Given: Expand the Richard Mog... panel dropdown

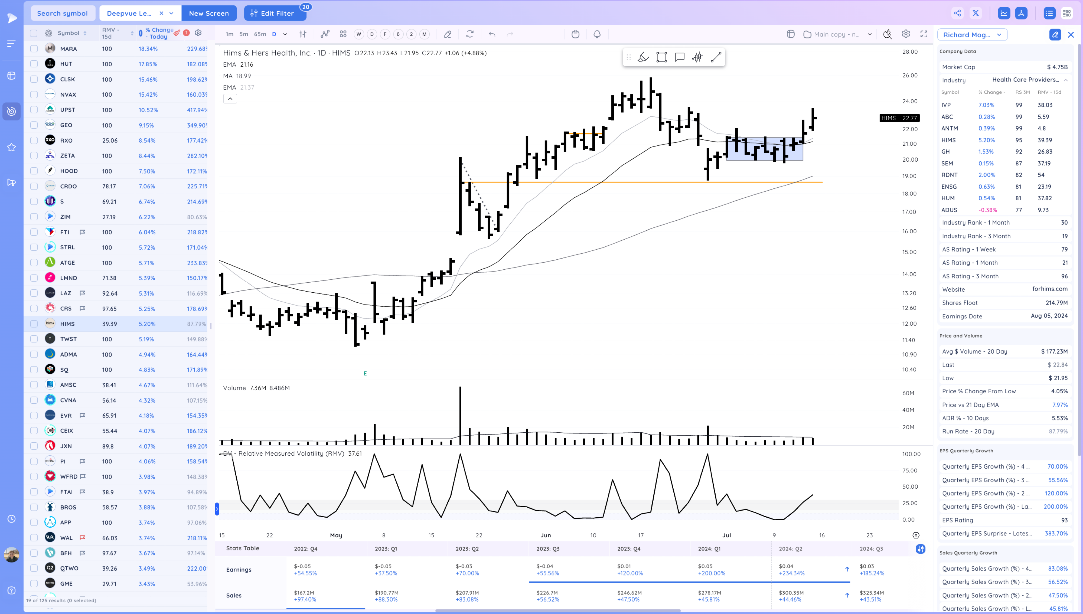Looking at the screenshot, I should pyautogui.click(x=999, y=35).
